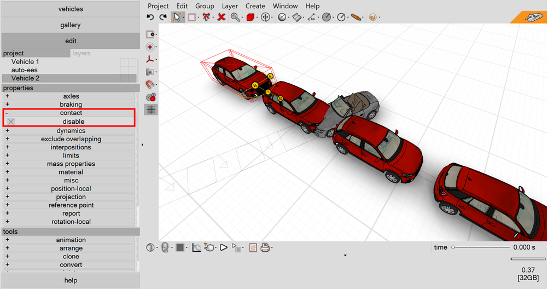Expand the clone tools section

coord(7,256)
